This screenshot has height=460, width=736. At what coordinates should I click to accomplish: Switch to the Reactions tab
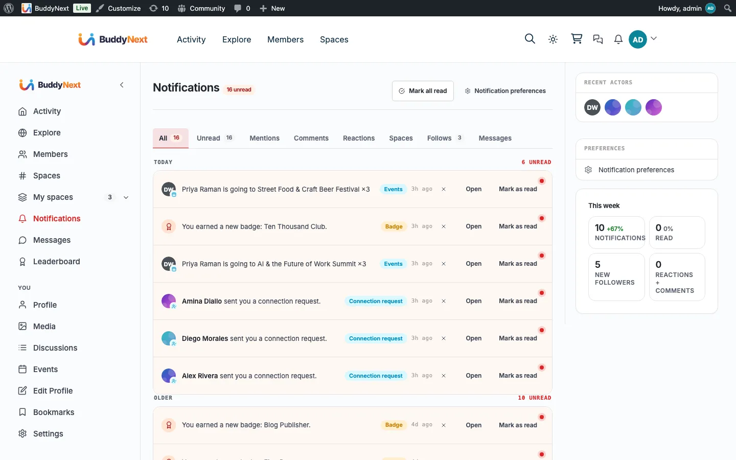[359, 138]
